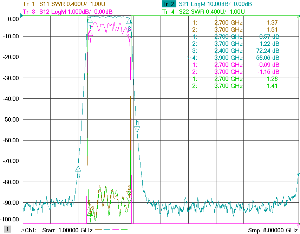Click the magenta trace legend line swatch

116,229
